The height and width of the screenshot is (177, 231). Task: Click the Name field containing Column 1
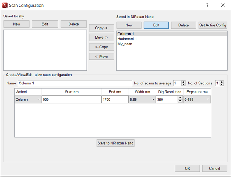[75, 83]
